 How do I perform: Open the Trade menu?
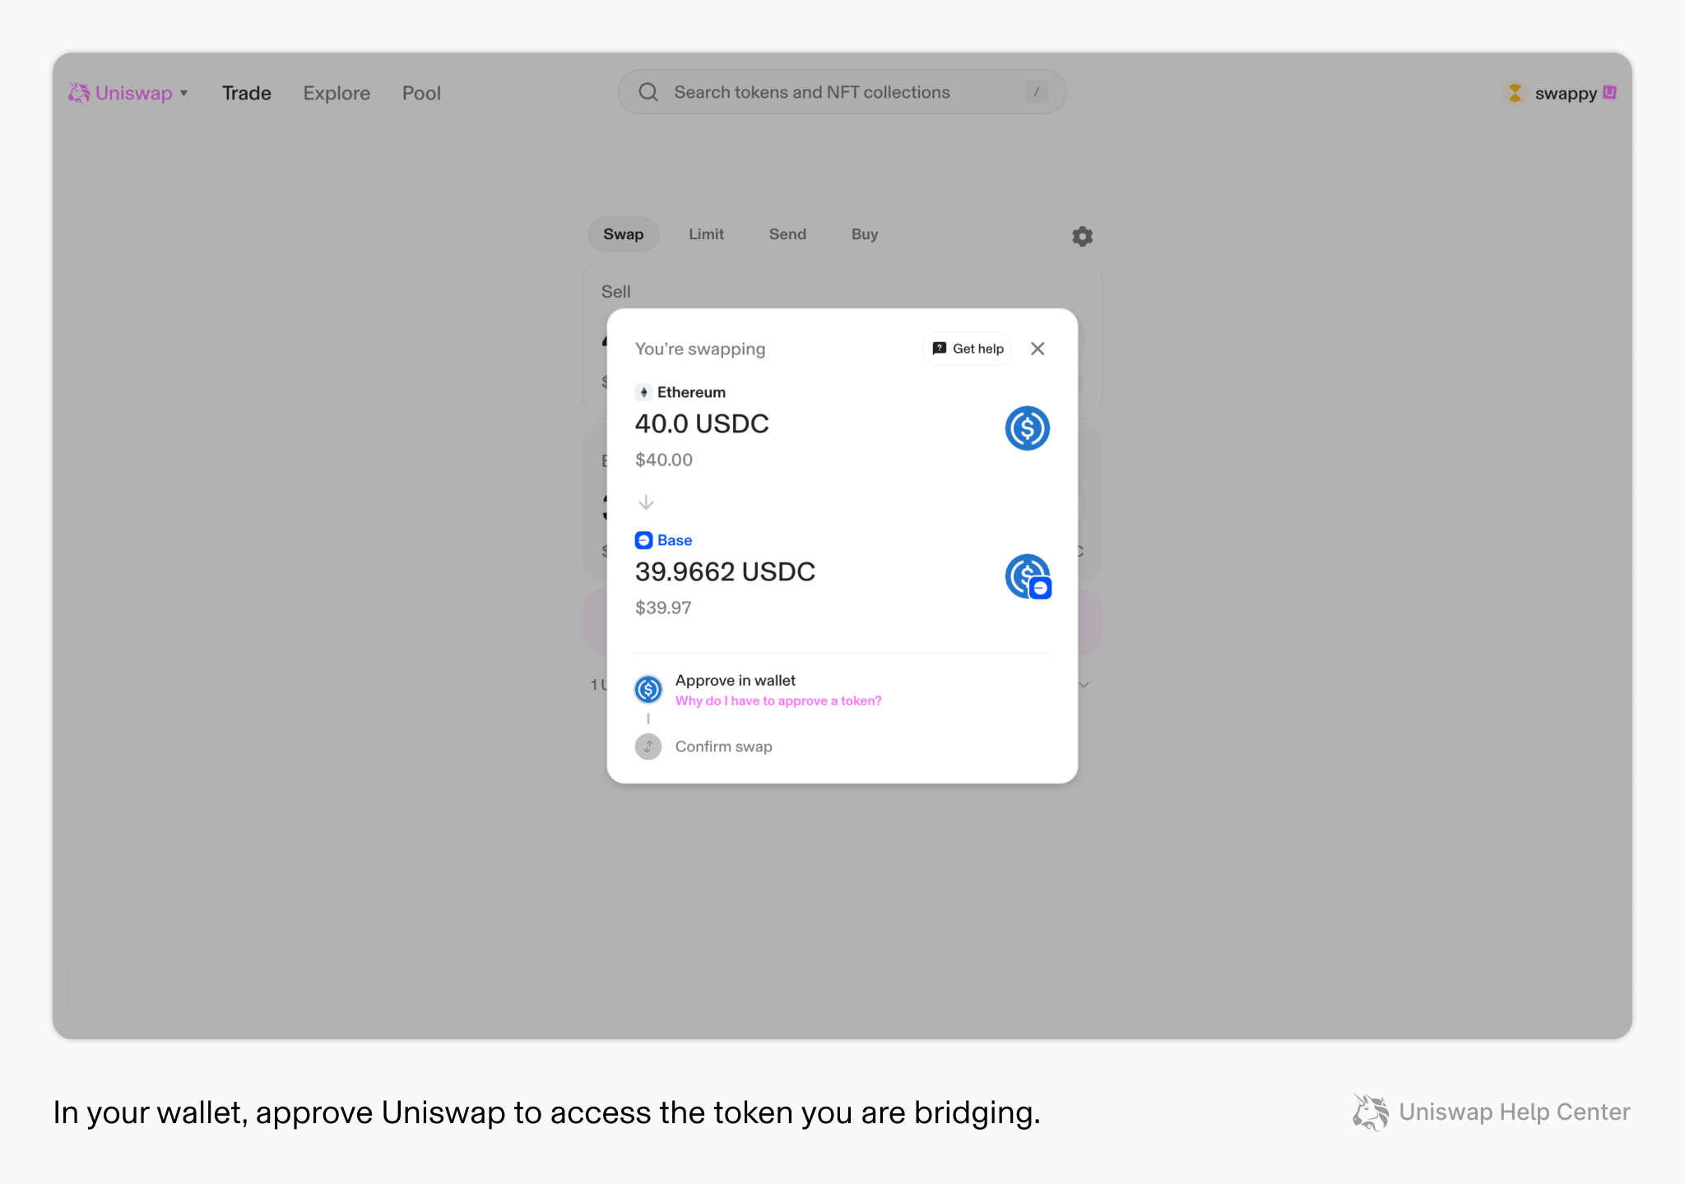point(247,93)
